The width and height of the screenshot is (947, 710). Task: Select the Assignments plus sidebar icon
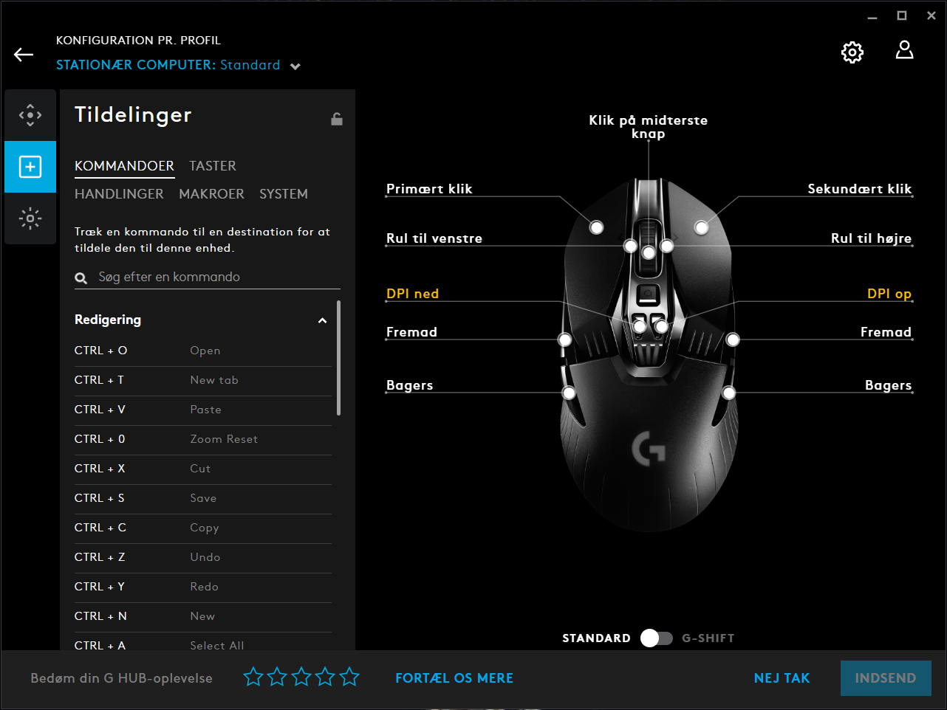click(x=30, y=167)
